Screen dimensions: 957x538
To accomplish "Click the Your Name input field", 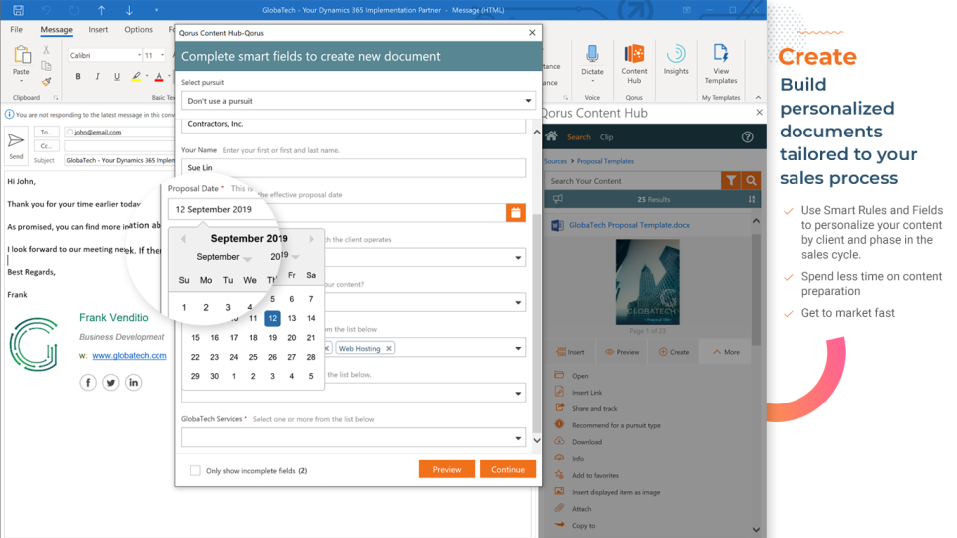I will tap(353, 167).
